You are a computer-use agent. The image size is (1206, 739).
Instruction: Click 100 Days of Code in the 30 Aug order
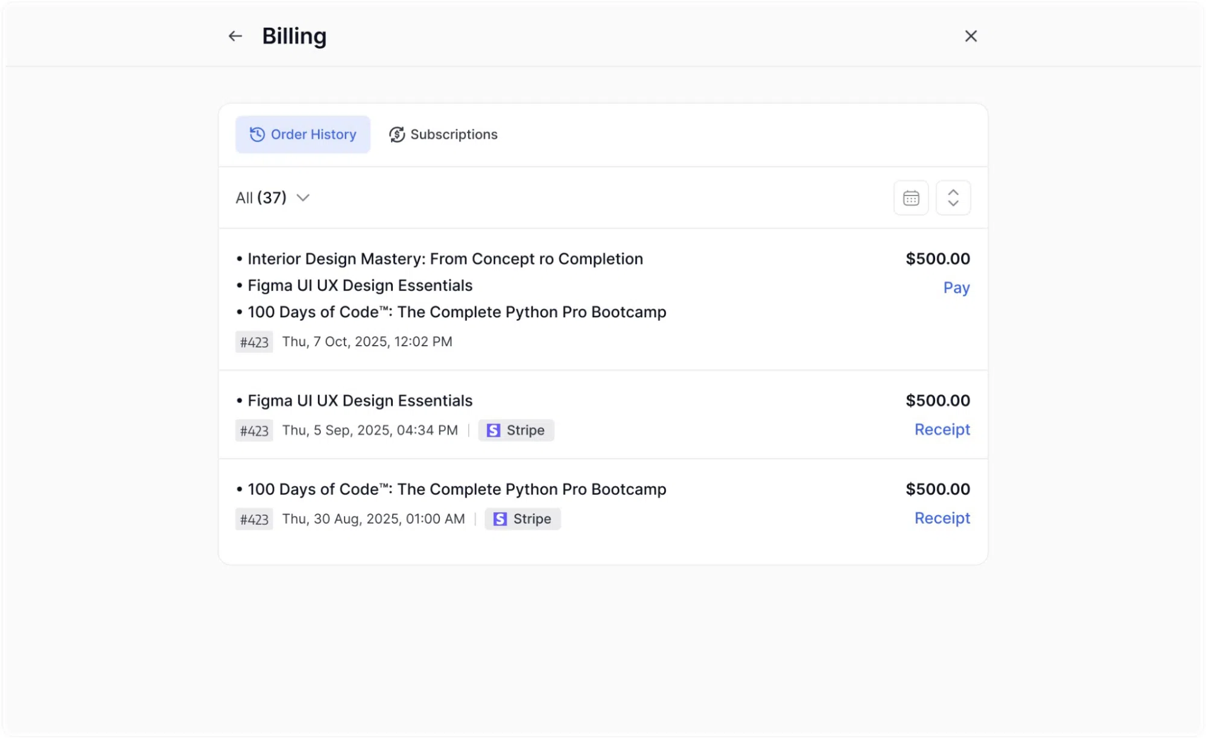click(457, 489)
